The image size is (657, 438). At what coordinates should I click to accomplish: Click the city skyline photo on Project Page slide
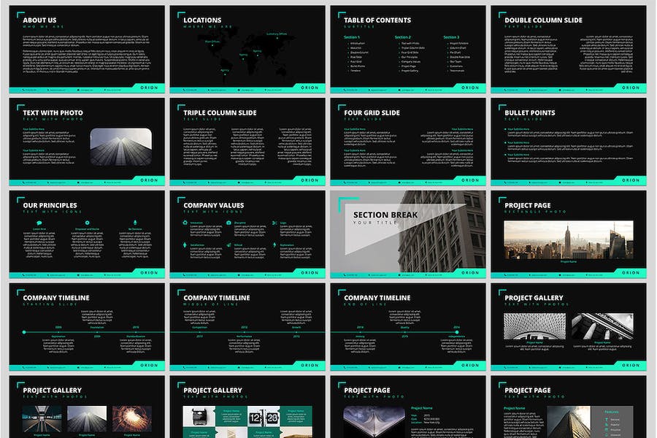click(x=568, y=239)
